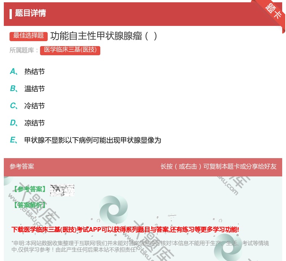Click the 所属题库 label

point(24,50)
